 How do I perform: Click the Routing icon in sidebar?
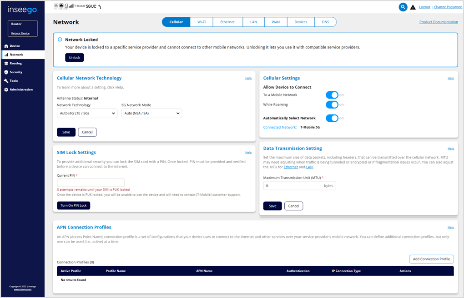pos(6,64)
